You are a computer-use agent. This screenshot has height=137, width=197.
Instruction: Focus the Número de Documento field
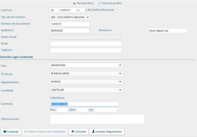point(69,24)
